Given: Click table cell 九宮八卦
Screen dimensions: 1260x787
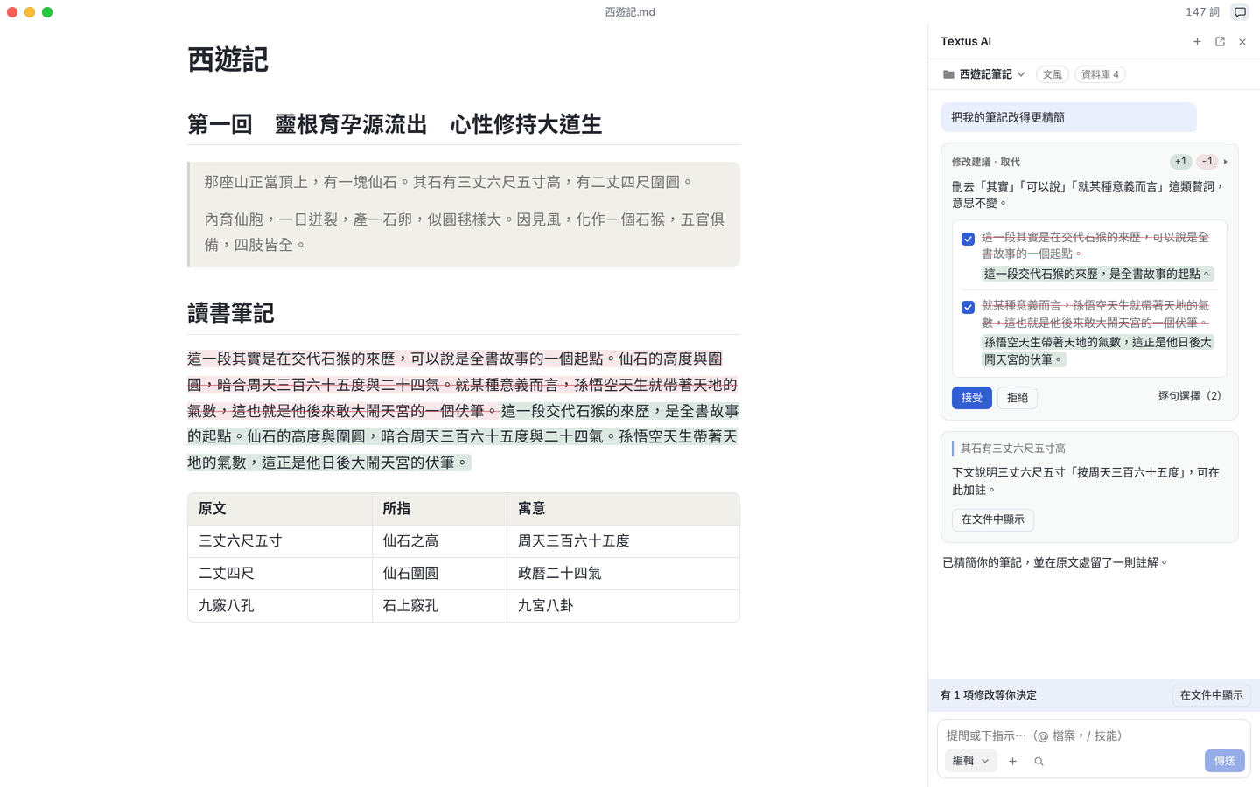Looking at the screenshot, I should point(623,606).
